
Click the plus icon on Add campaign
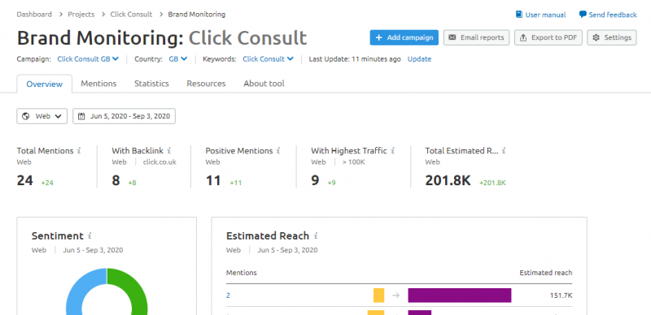[x=378, y=37]
